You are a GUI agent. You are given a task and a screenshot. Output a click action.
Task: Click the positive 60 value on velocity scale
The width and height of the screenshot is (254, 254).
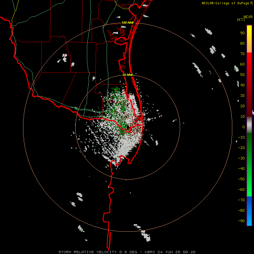242,64
